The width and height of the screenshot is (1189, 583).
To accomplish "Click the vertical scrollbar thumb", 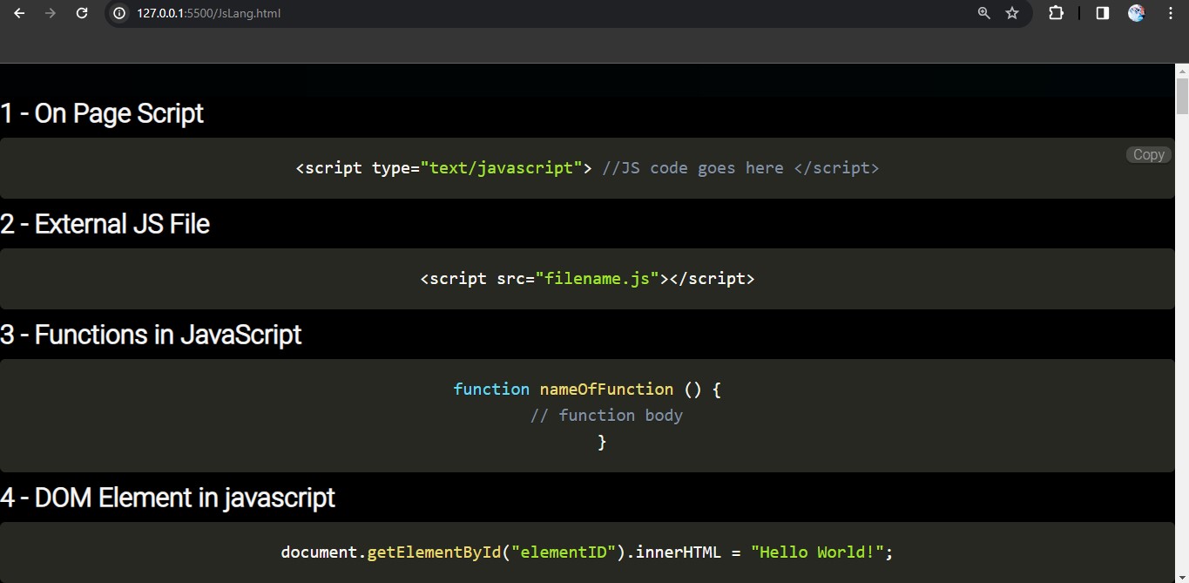I will 1182,96.
